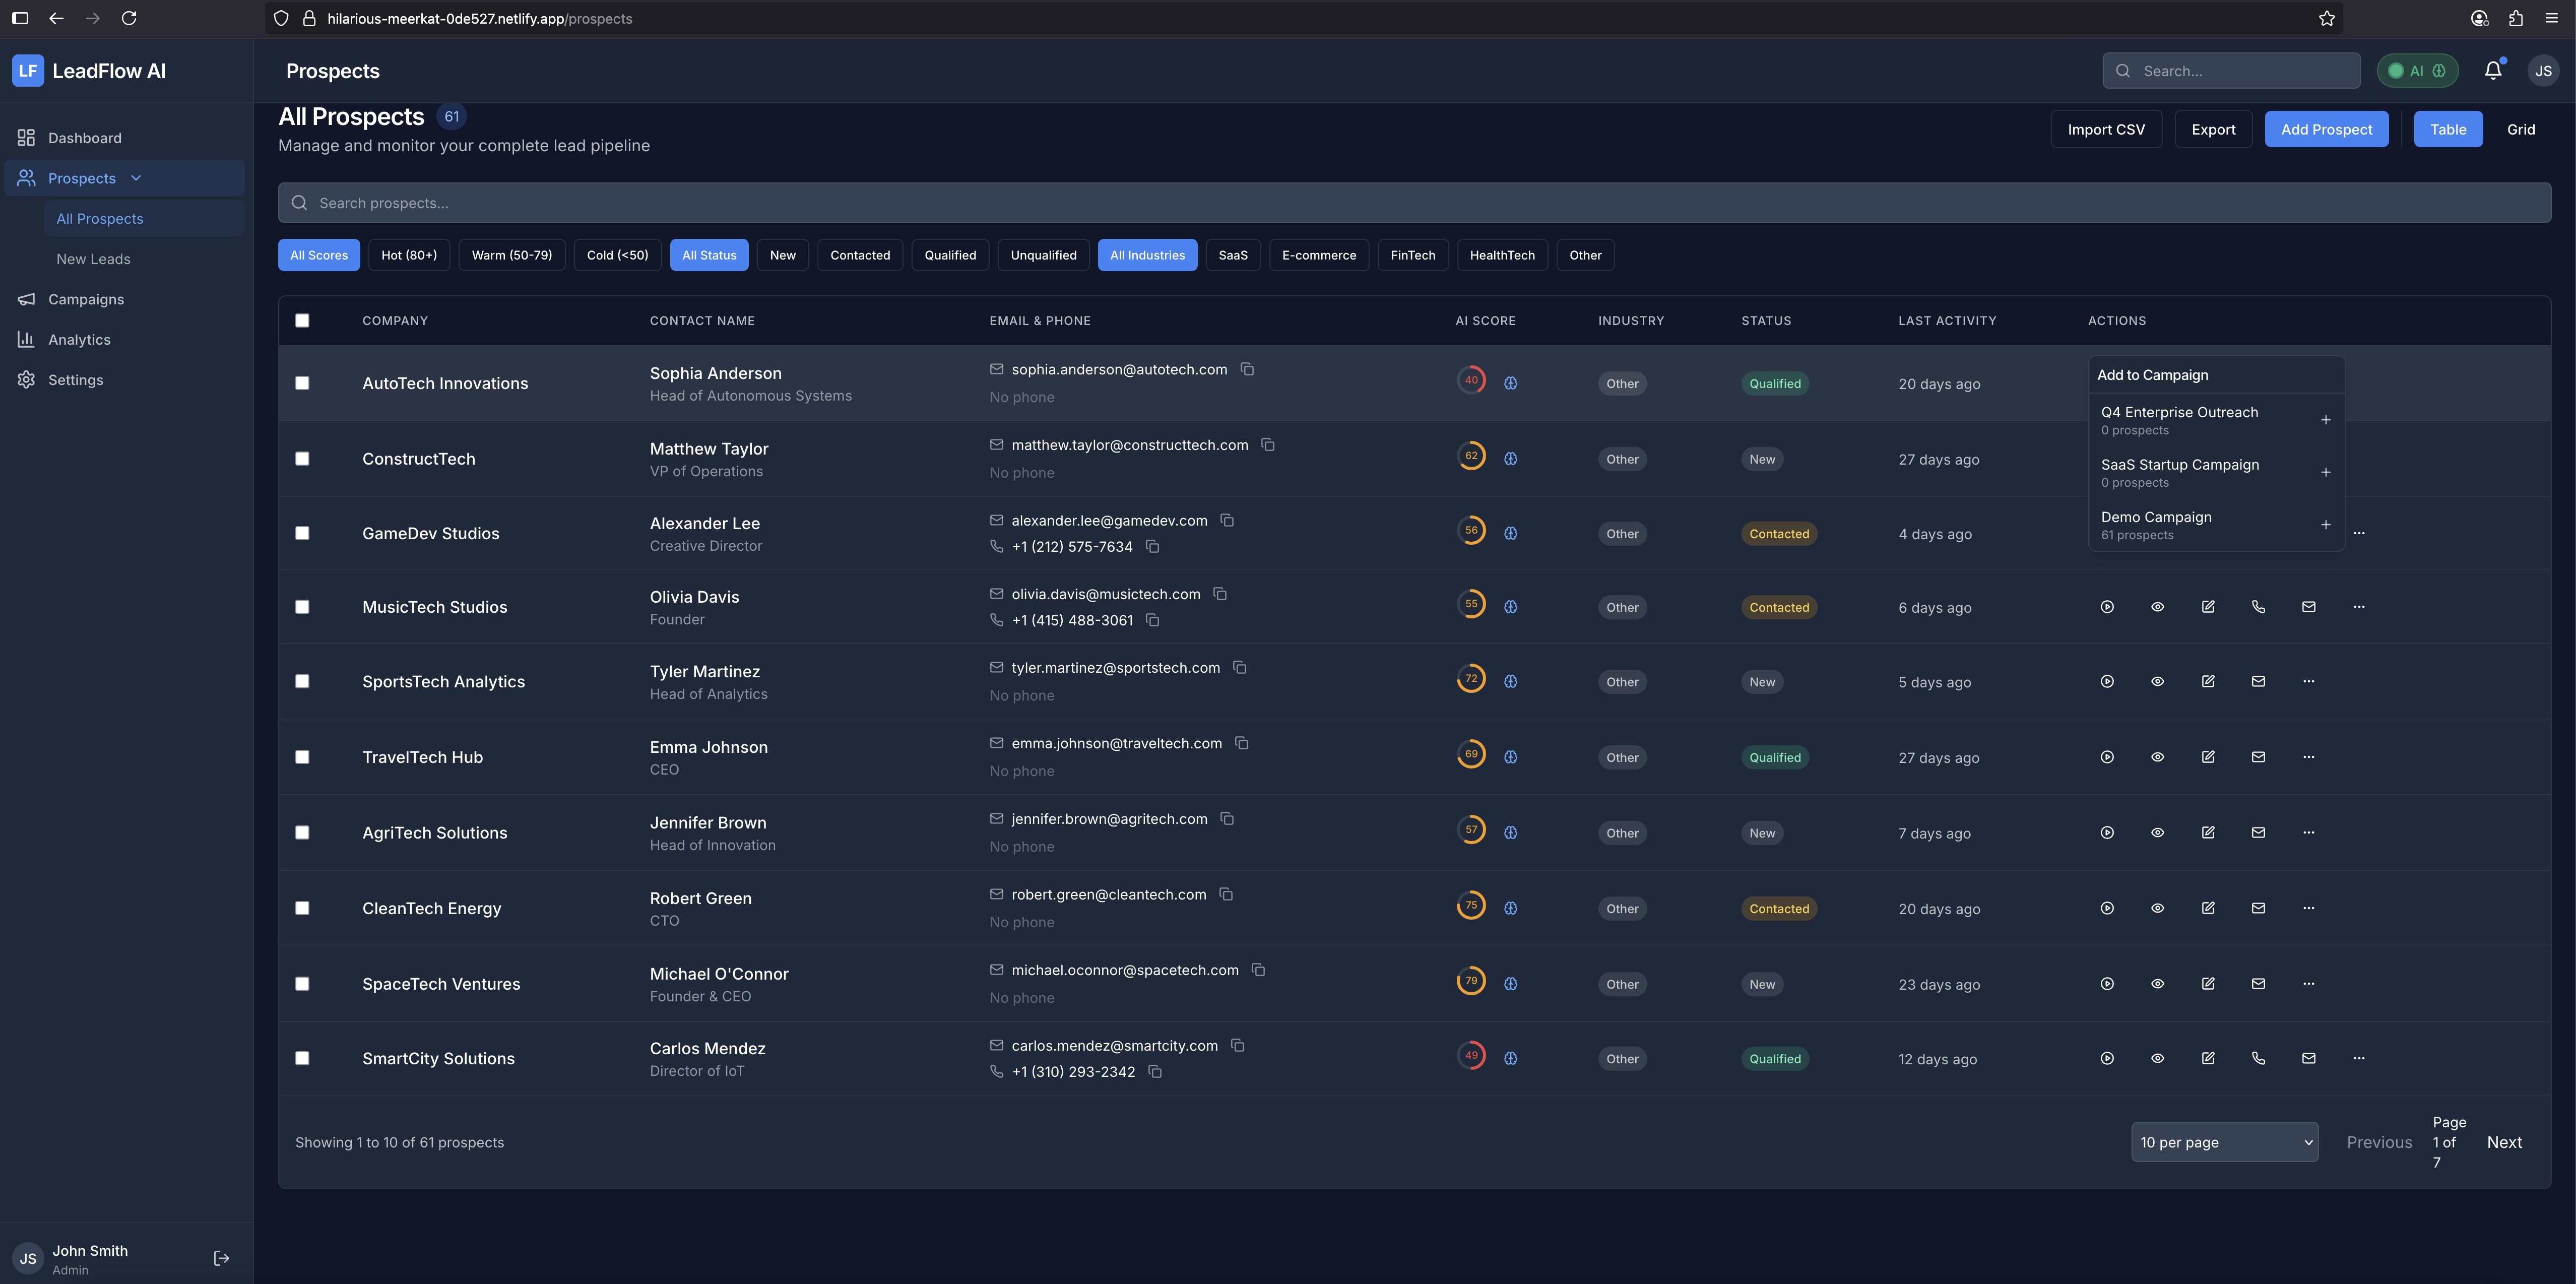
Task: Toggle the select-all header checkbox
Action: tap(302, 321)
